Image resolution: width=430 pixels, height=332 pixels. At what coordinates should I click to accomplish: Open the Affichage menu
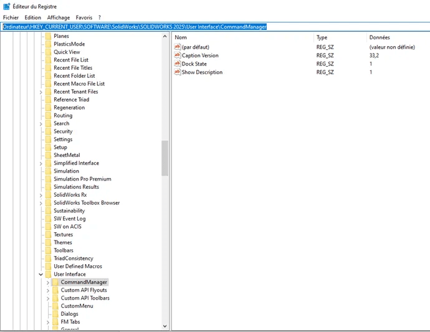point(59,17)
